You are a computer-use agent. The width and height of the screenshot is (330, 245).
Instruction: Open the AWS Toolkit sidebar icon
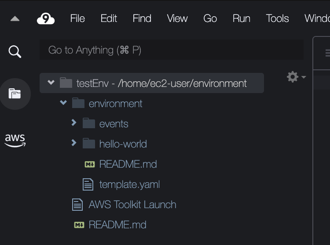[15, 140]
